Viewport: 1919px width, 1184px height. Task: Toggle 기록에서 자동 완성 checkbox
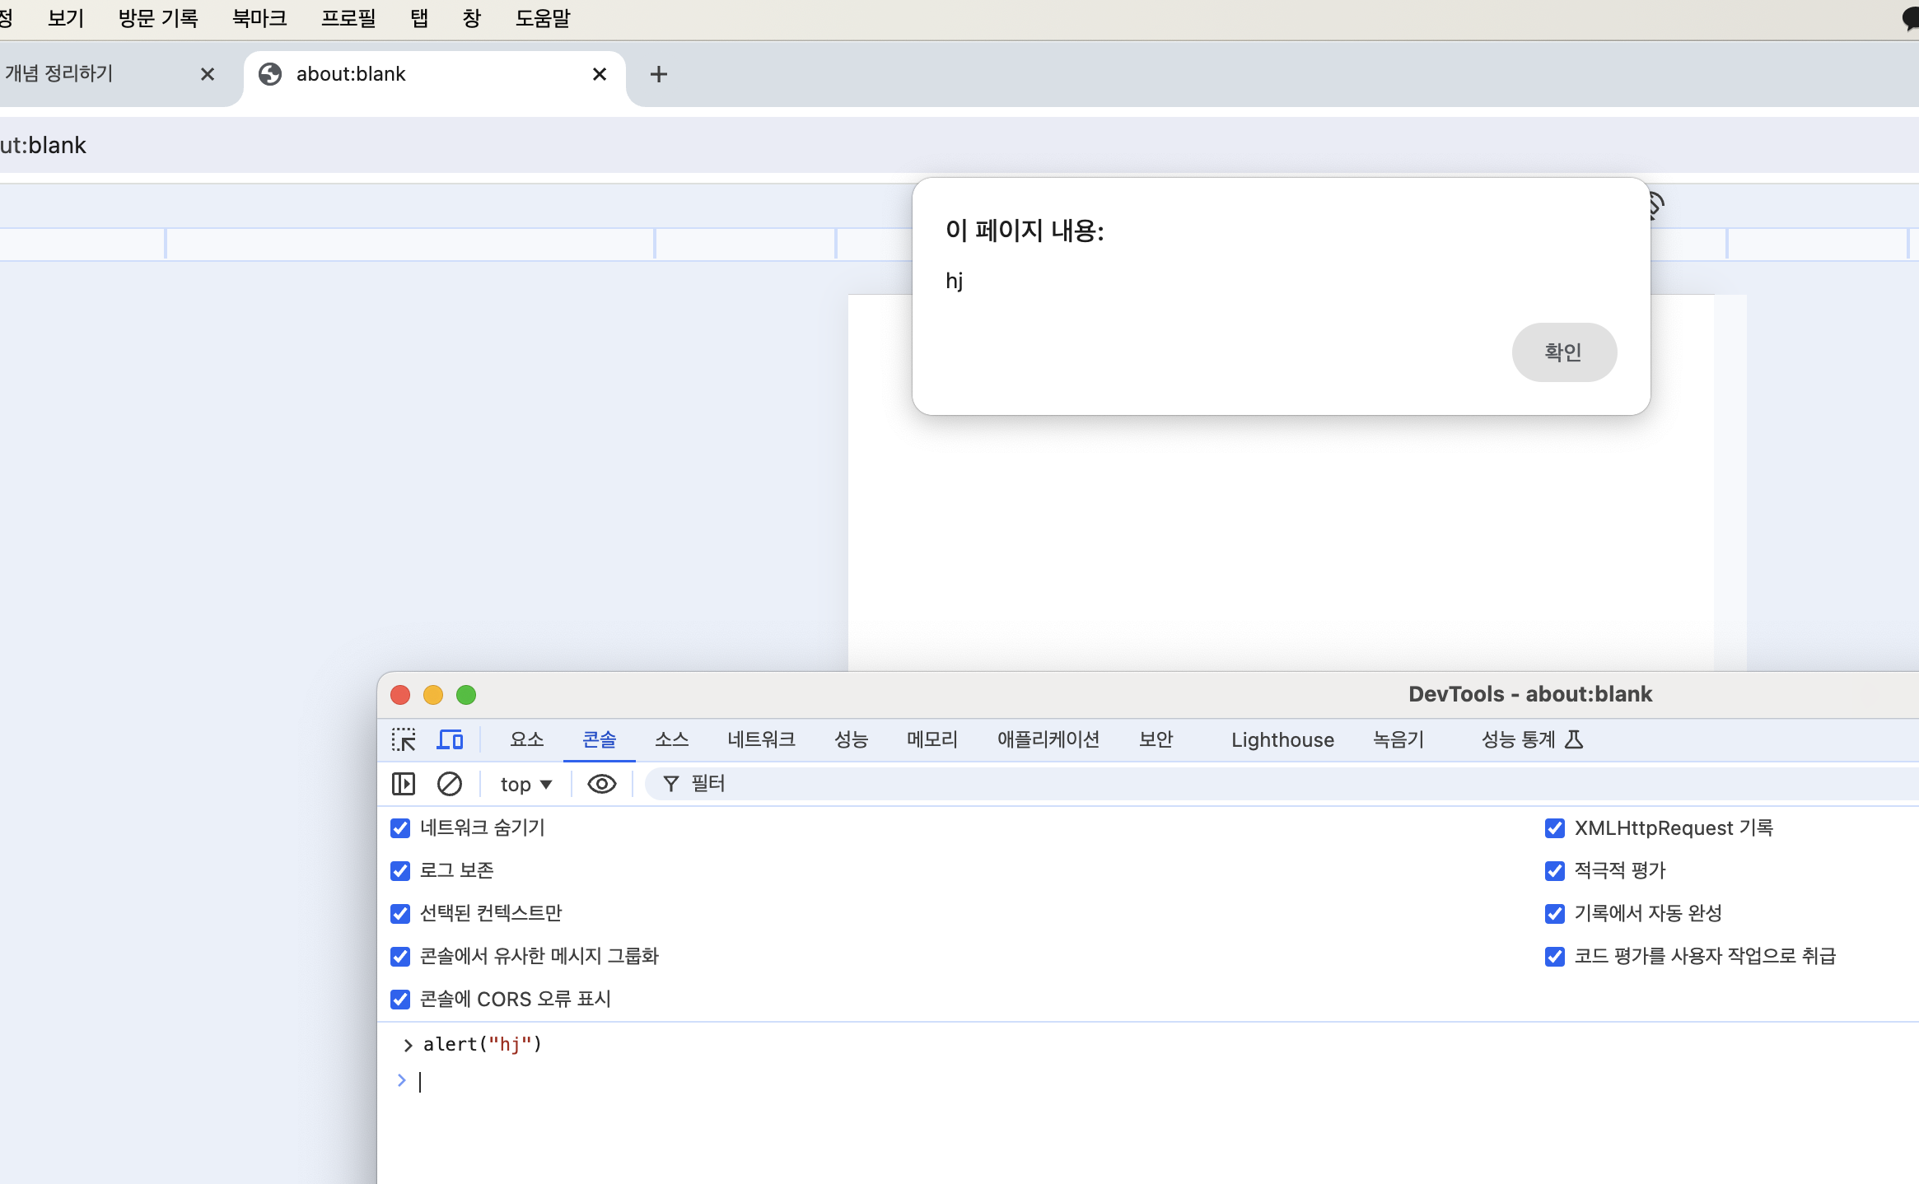click(1555, 914)
